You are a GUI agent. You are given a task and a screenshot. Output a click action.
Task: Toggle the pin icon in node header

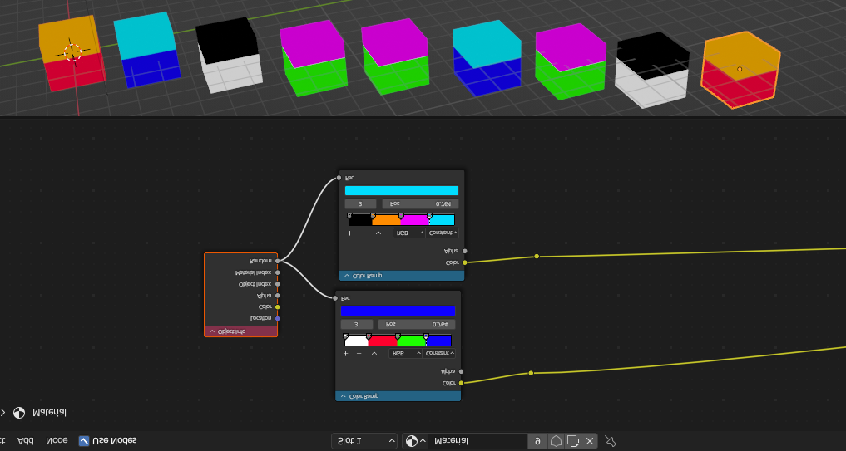pyautogui.click(x=611, y=441)
